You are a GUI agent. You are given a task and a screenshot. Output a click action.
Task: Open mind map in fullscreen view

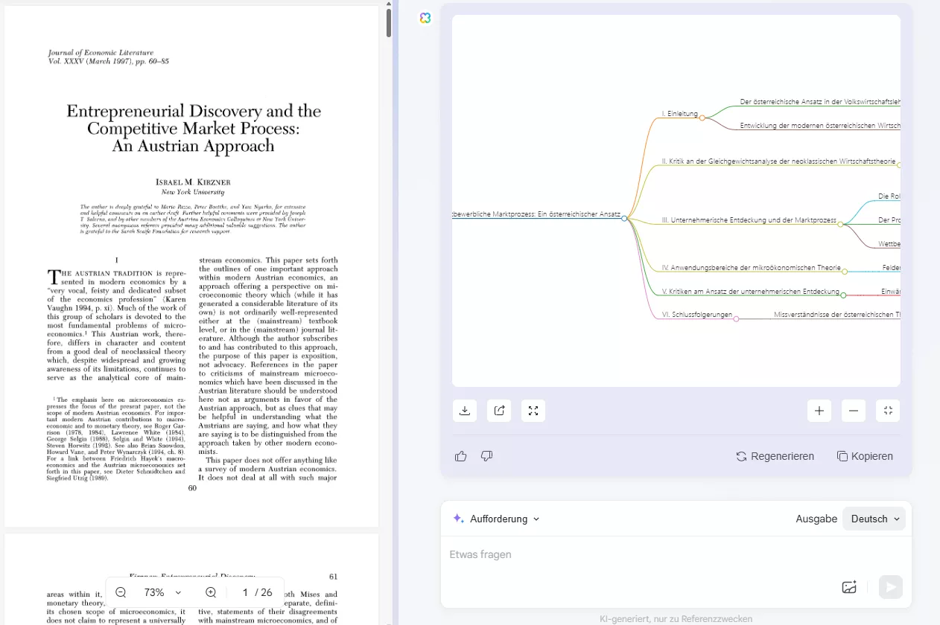(533, 411)
